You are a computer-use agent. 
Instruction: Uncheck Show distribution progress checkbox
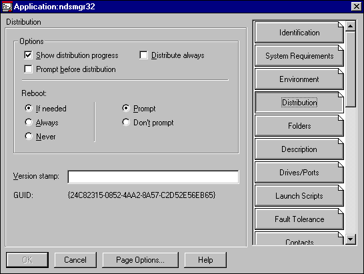(28, 55)
